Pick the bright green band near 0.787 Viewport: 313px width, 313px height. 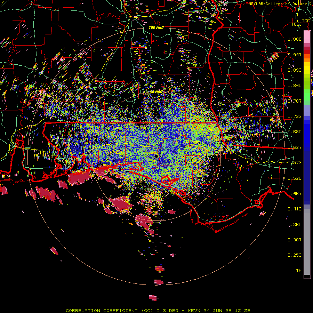point(307,95)
